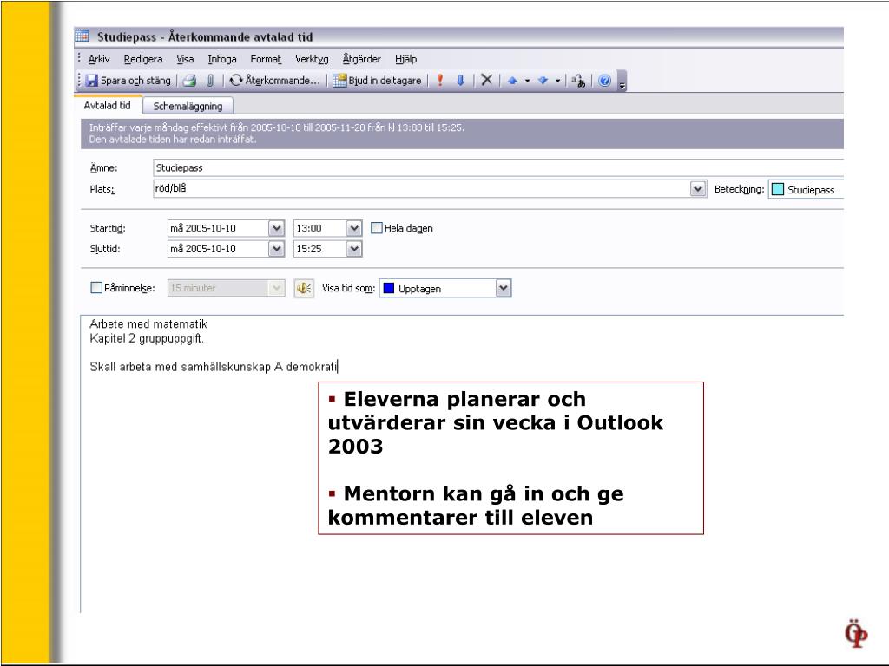The width and height of the screenshot is (889, 666).
Task: Expand the Plats location dropdown
Action: tap(698, 188)
